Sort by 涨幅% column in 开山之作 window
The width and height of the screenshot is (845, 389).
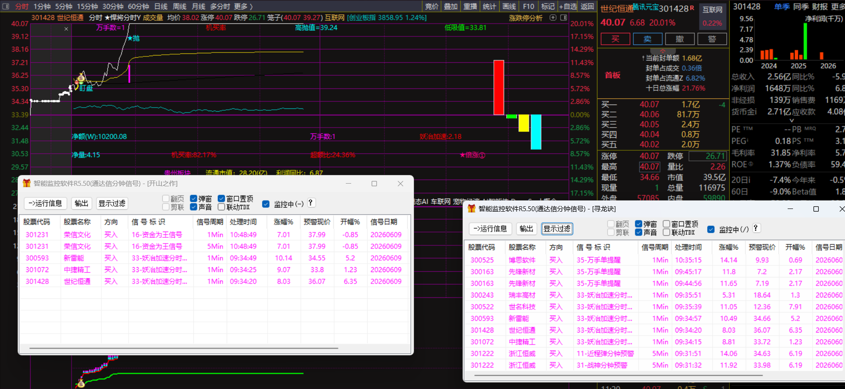pos(284,222)
